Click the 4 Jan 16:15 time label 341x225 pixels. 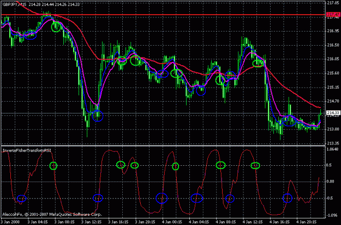coord(279,222)
